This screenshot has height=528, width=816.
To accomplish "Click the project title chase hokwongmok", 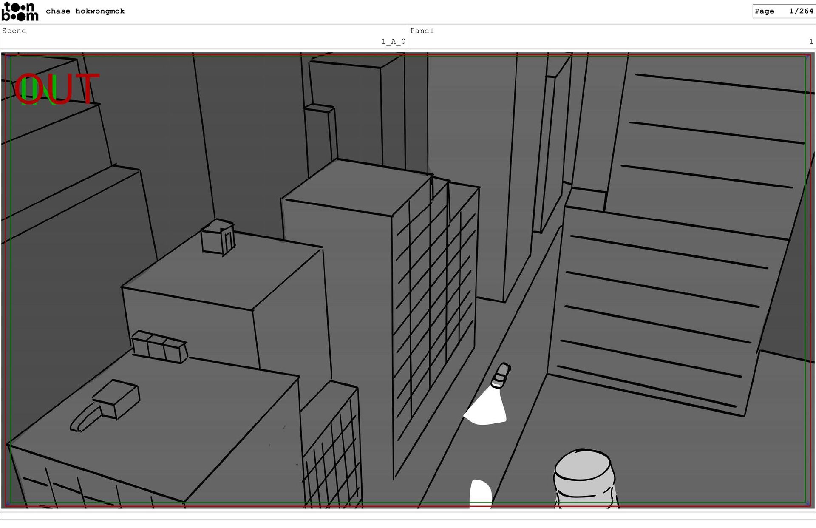I will pos(85,11).
